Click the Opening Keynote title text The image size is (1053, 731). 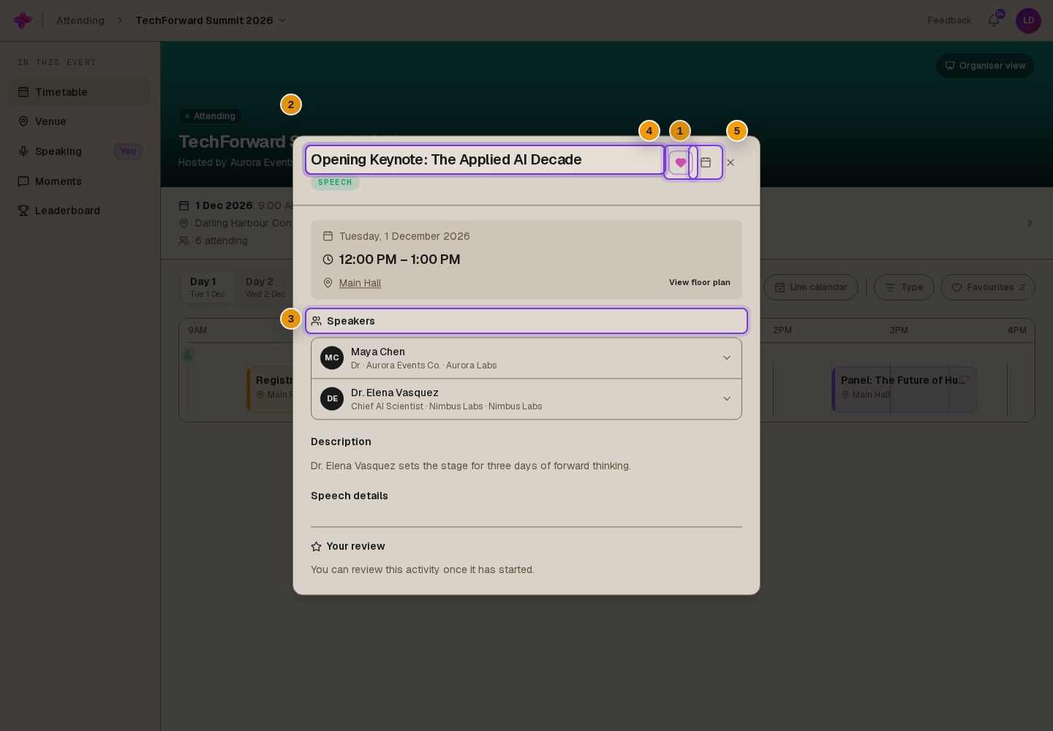coord(446,160)
